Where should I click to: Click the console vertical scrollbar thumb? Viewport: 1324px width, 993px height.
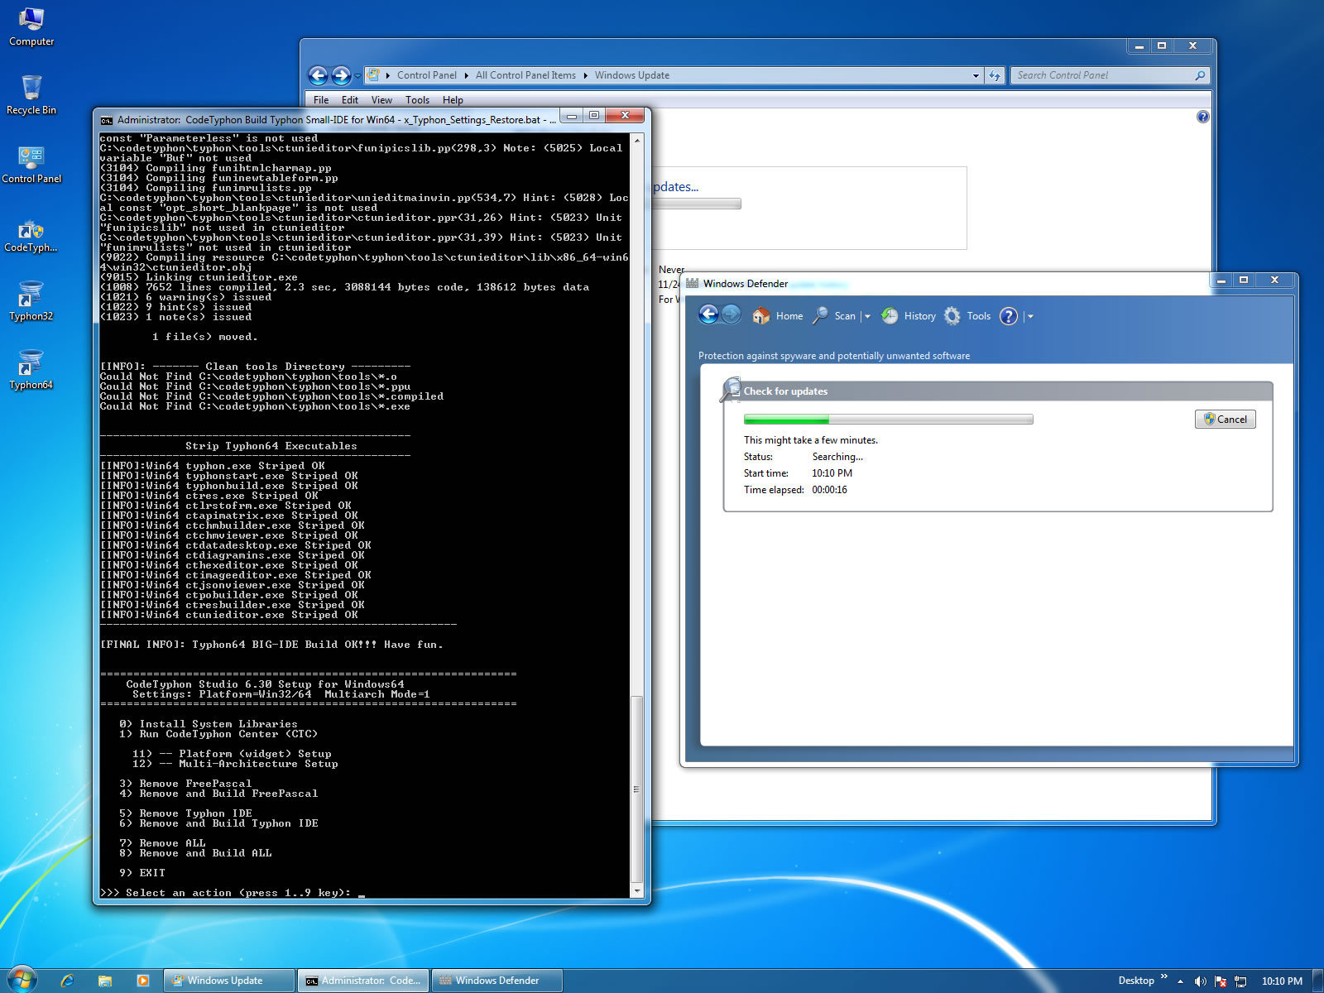pyautogui.click(x=637, y=789)
